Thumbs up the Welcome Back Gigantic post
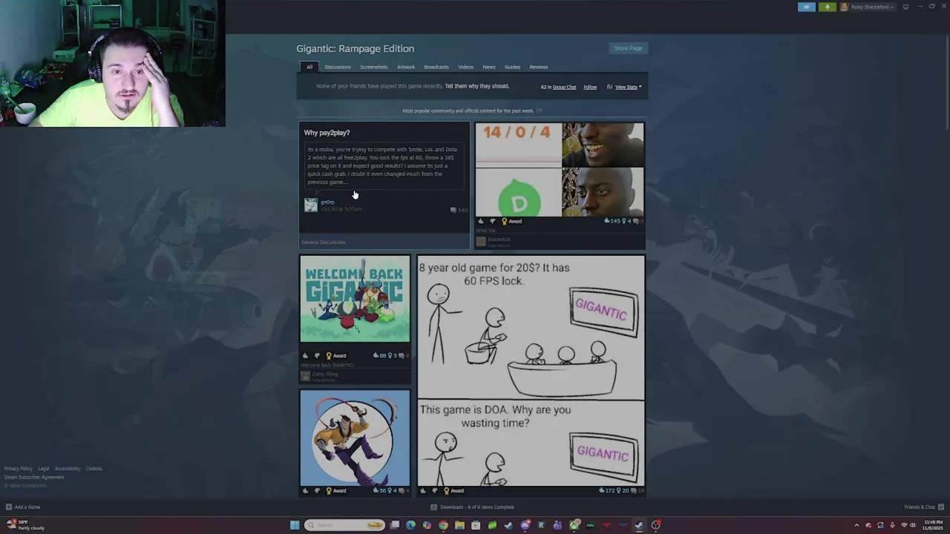 pos(305,355)
